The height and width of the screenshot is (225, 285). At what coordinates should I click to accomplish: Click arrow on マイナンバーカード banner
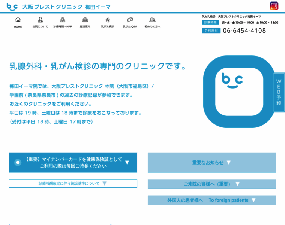[127, 162]
